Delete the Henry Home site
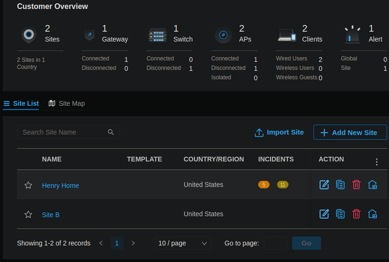The height and width of the screenshot is (262, 389). point(356,185)
